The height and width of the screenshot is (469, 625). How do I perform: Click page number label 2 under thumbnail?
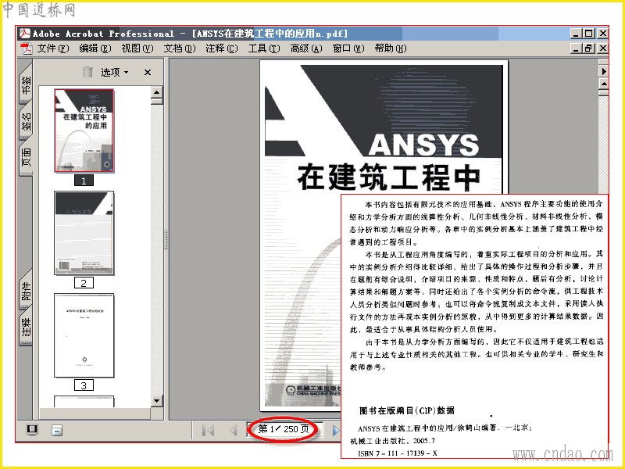(x=84, y=283)
